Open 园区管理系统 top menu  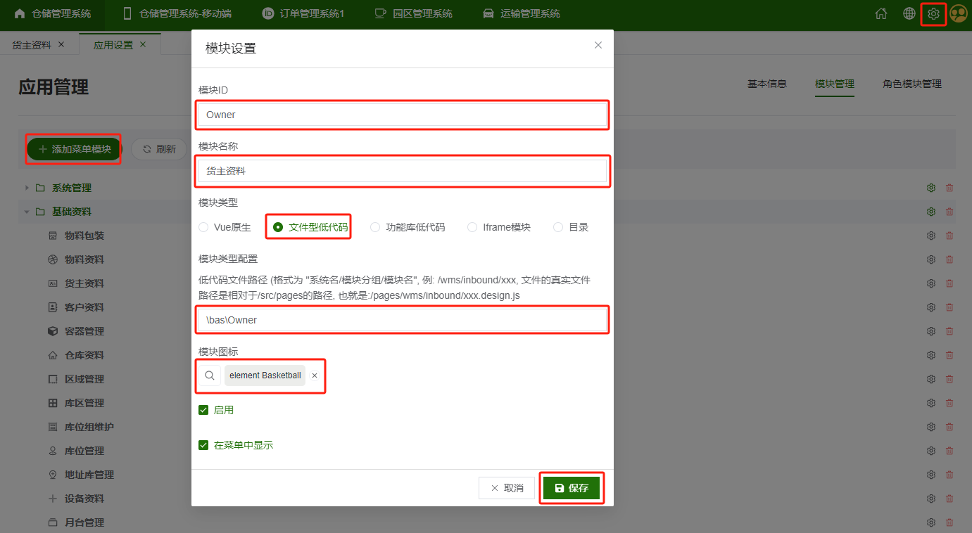pyautogui.click(x=413, y=13)
